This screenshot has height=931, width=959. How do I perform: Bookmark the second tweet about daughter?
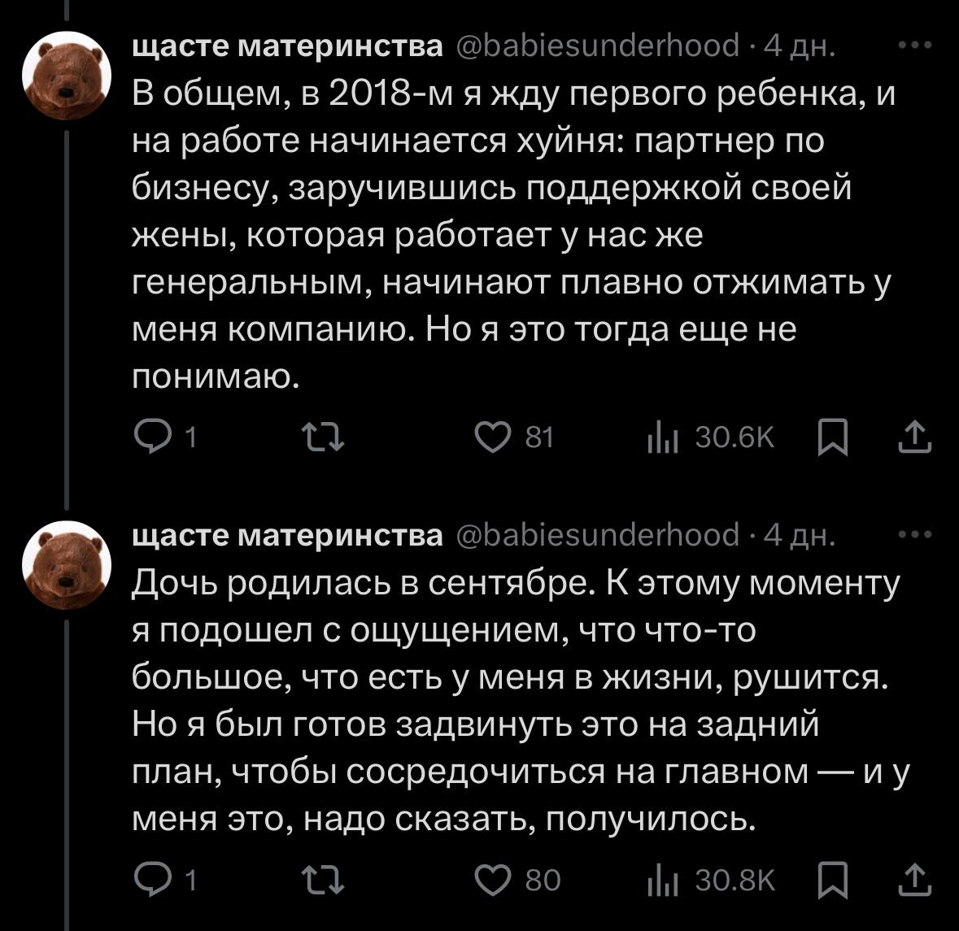pos(833,881)
